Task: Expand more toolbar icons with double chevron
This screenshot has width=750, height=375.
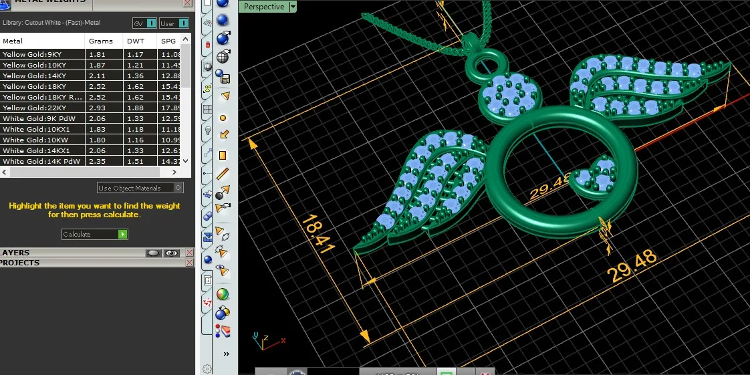Action: click(x=226, y=354)
